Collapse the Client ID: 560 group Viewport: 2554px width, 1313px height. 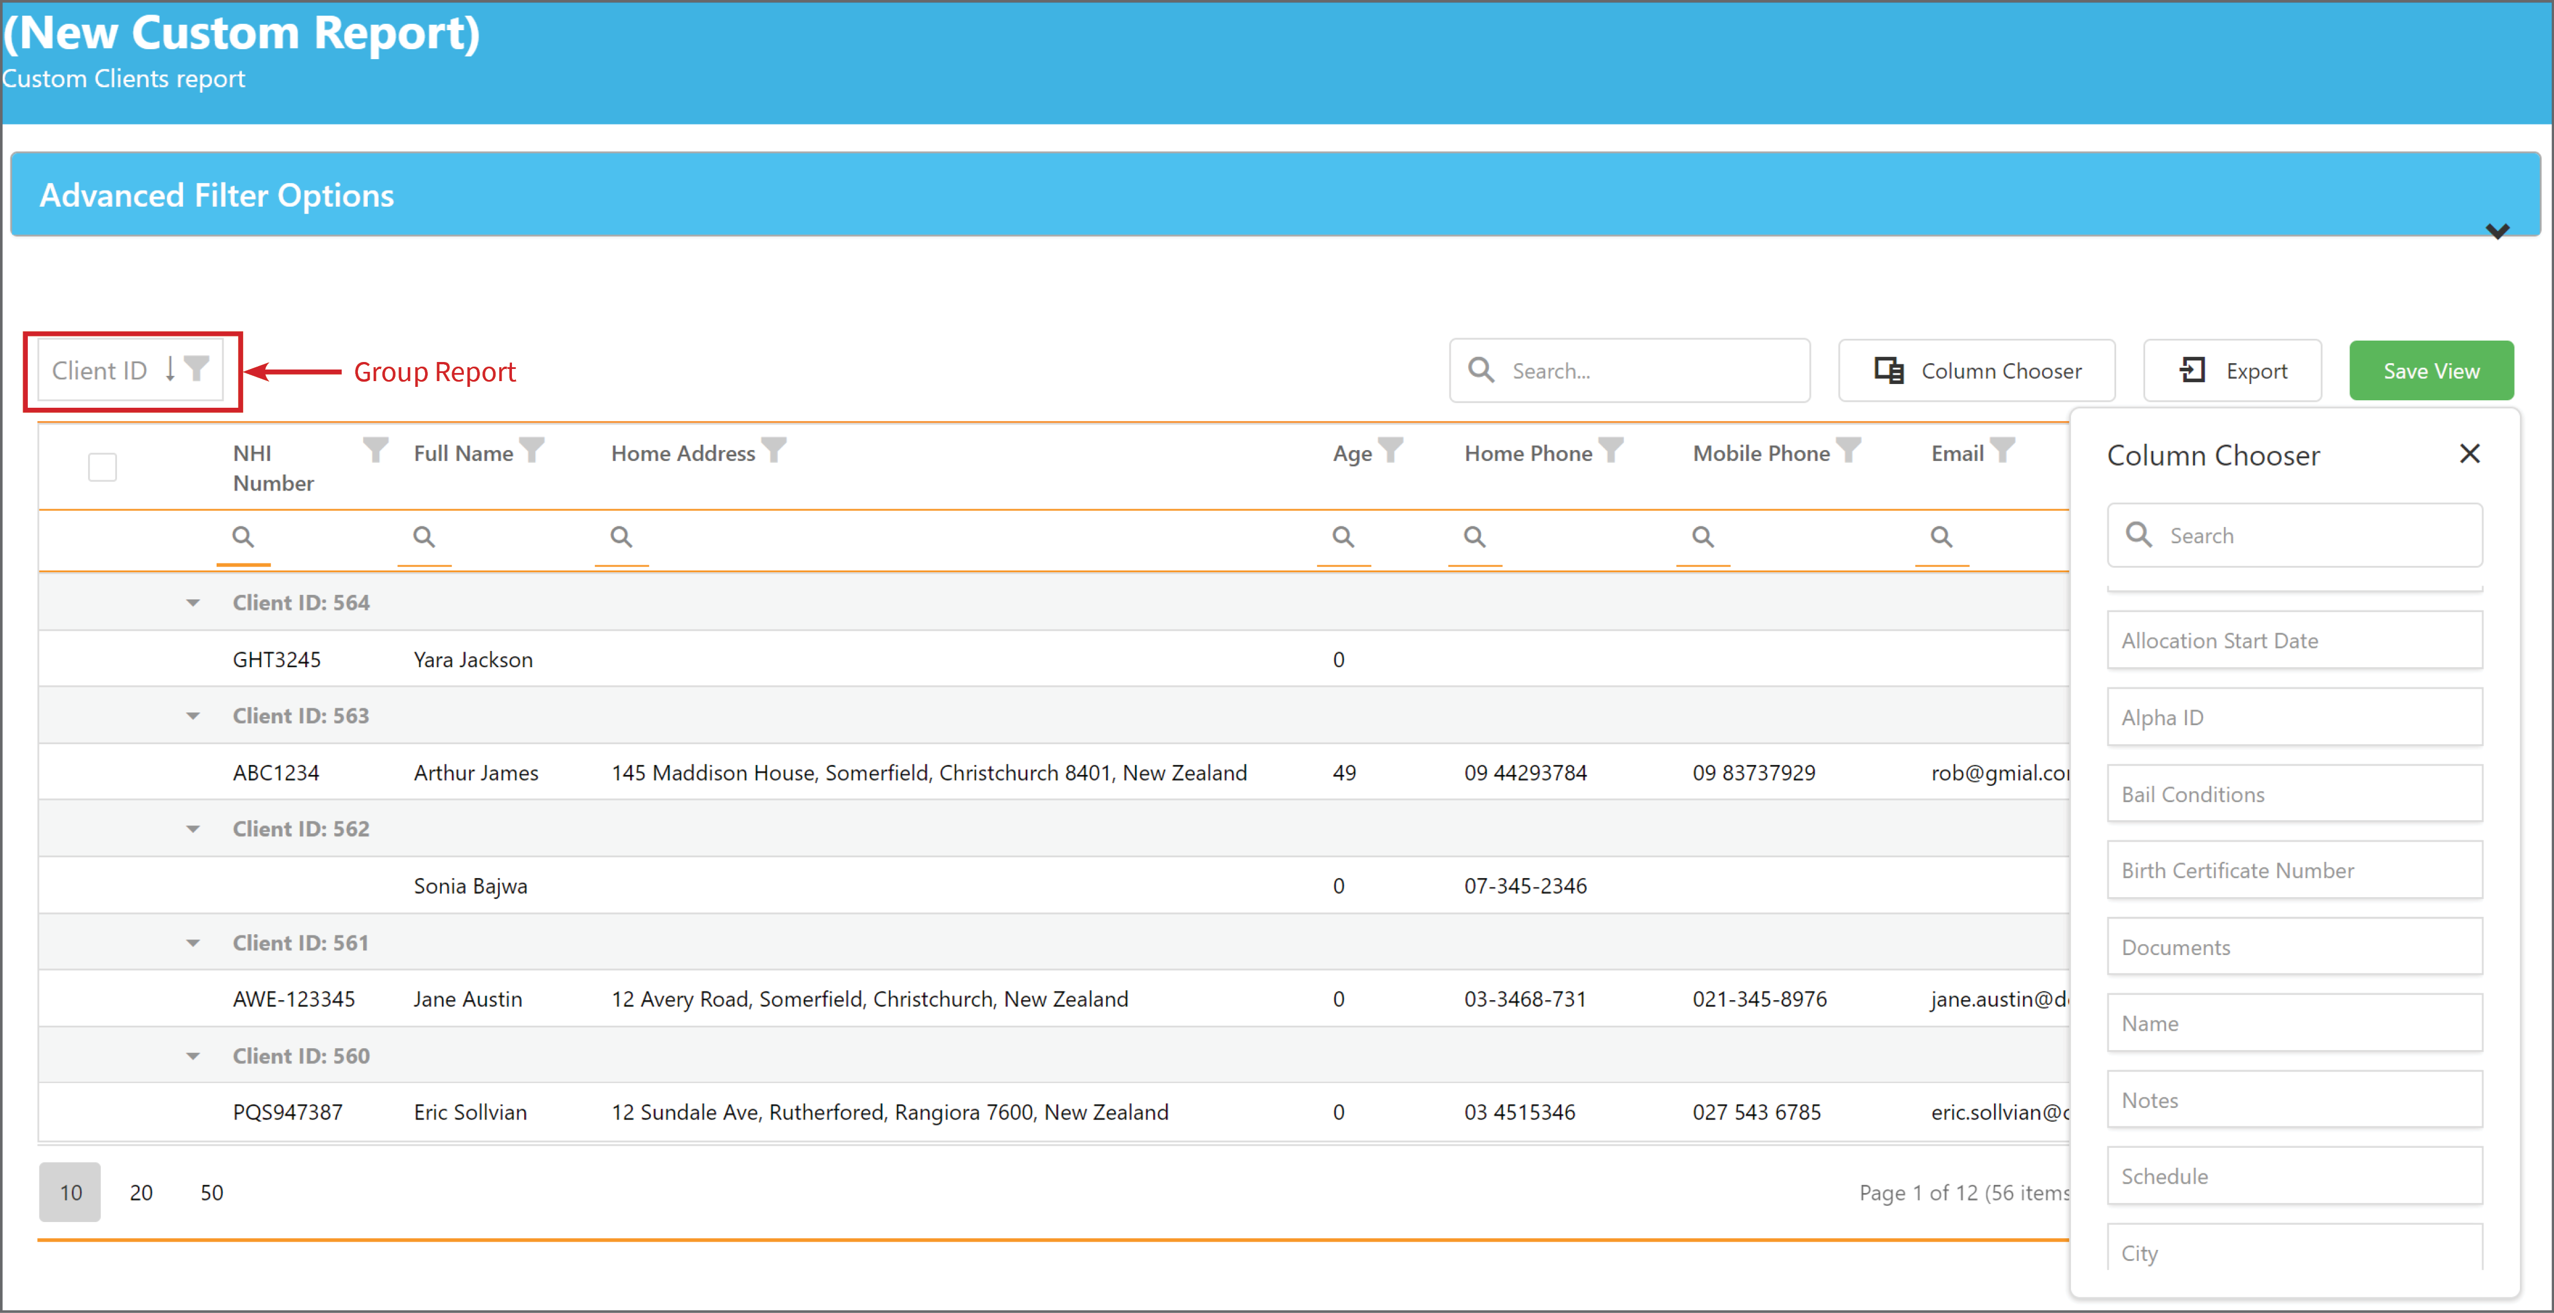(192, 1056)
